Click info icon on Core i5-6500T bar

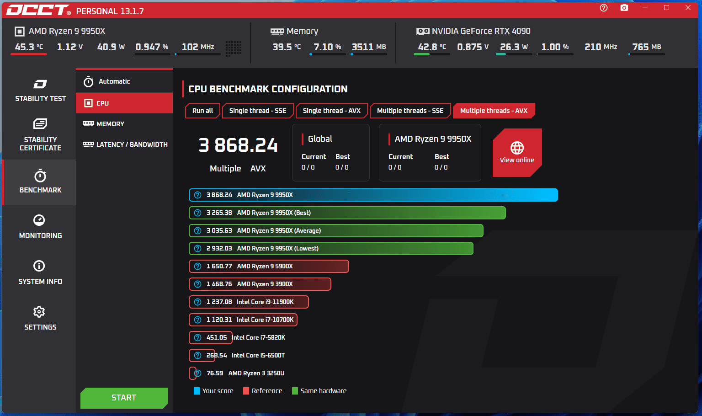click(x=197, y=355)
